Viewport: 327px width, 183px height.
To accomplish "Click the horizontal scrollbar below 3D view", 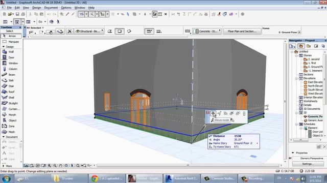I will [x=188, y=166].
